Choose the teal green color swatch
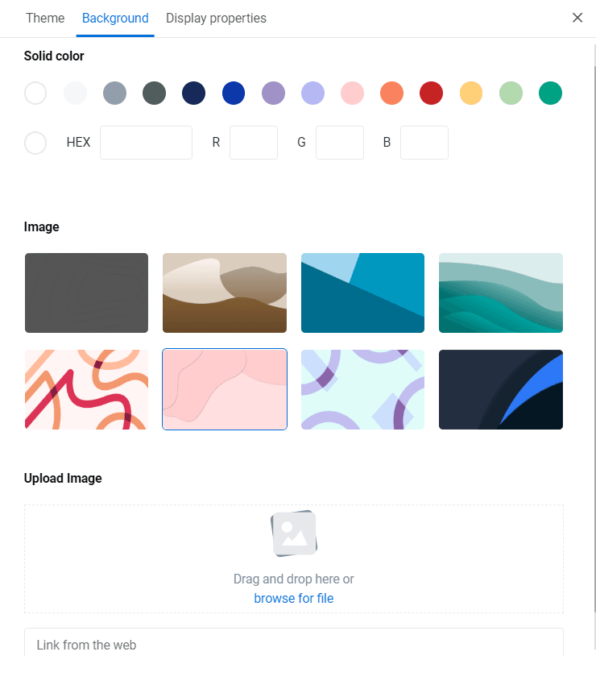 pyautogui.click(x=550, y=93)
